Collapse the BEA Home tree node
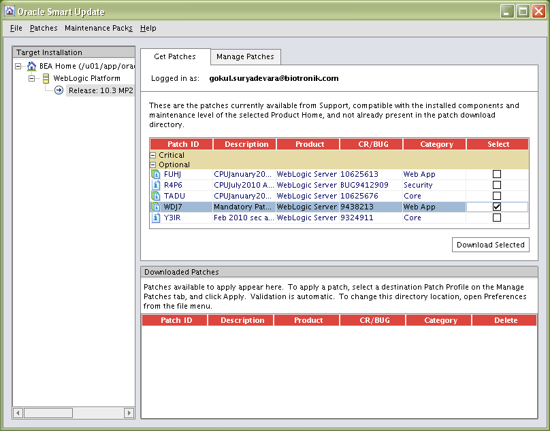The width and height of the screenshot is (550, 431). [18, 67]
